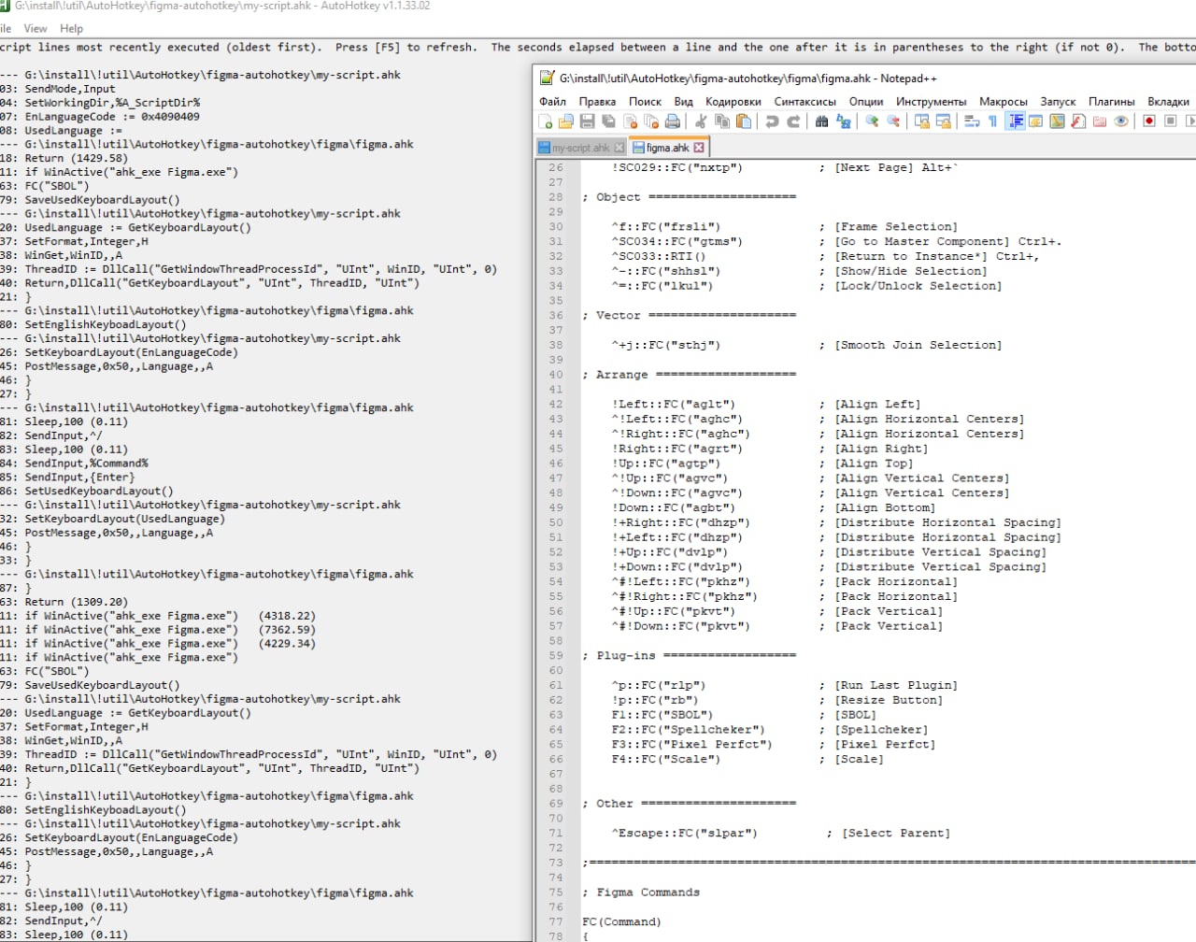Click the Print icon in the toolbar

pyautogui.click(x=672, y=121)
